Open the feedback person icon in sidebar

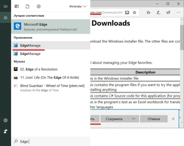tap(6, 131)
